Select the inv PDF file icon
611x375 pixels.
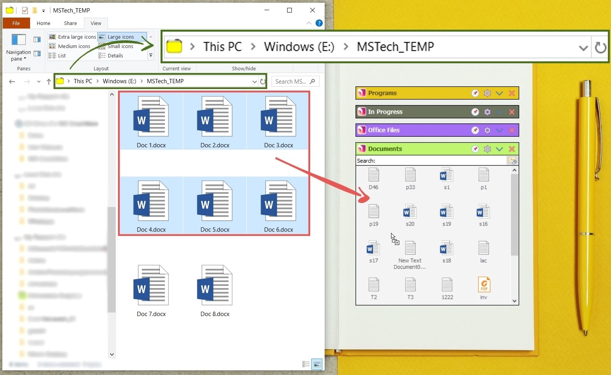pos(484,285)
